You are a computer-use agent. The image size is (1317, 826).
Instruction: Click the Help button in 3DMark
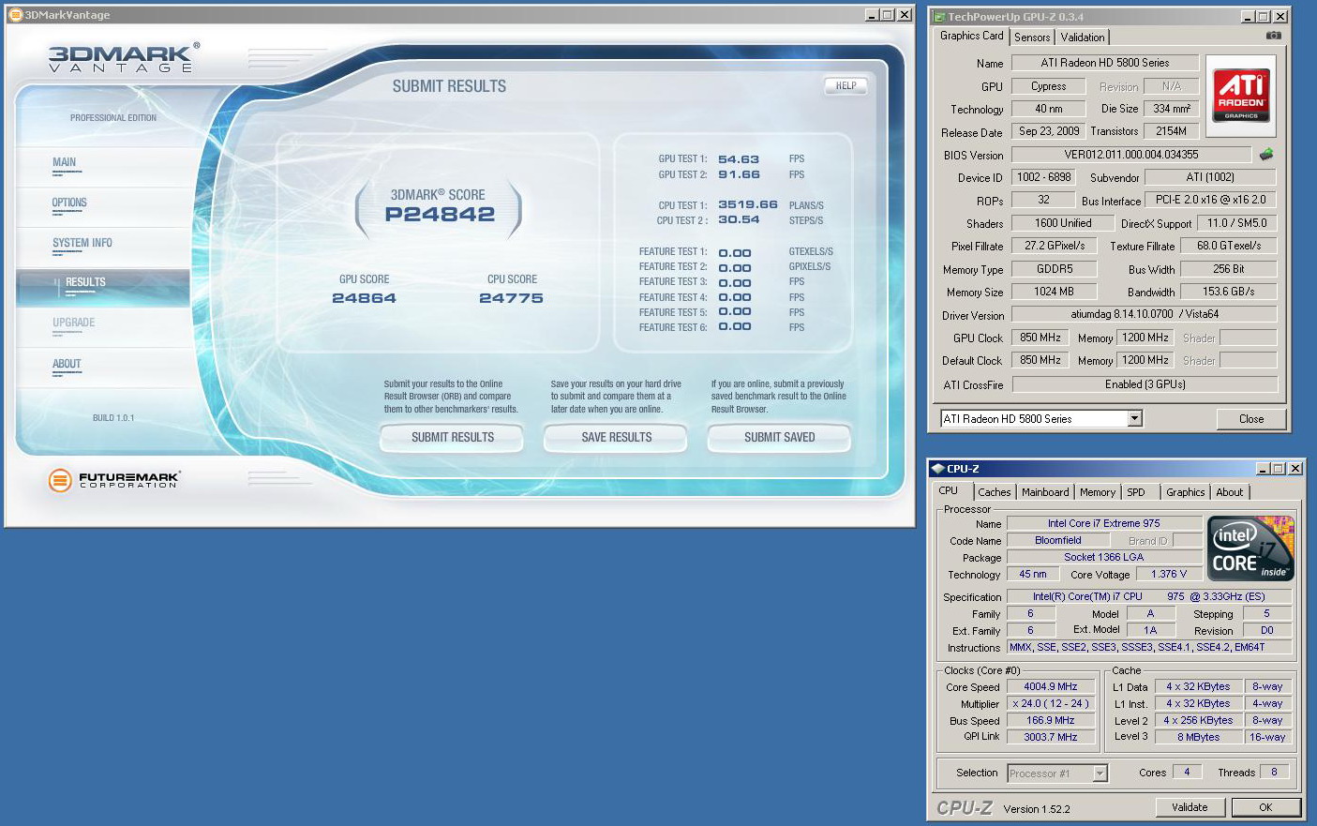[846, 86]
